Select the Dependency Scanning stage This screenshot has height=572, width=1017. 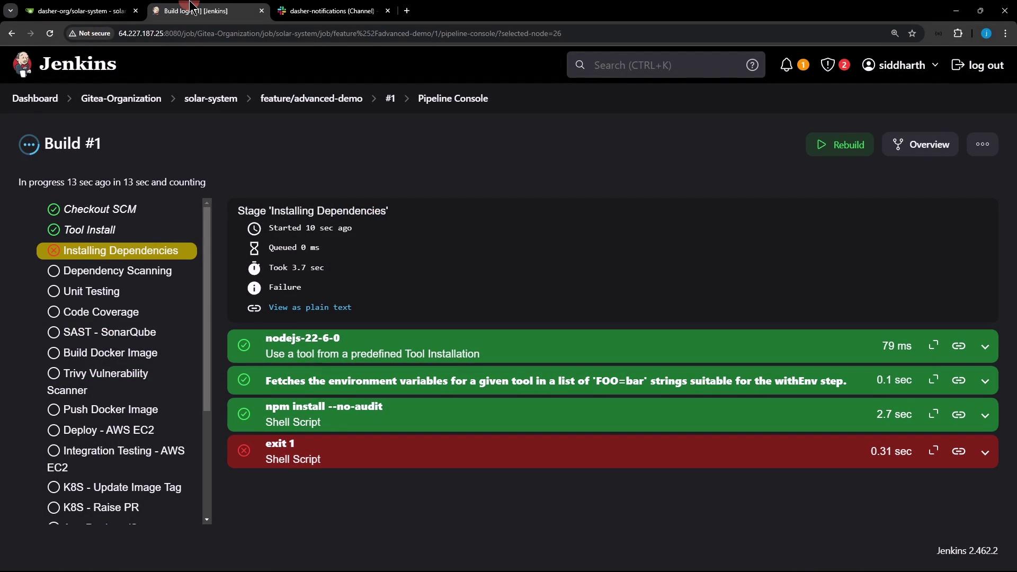[x=117, y=271]
